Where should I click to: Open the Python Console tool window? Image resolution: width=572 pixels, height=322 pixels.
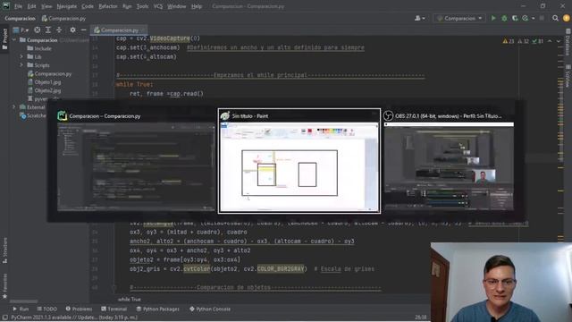click(x=210, y=309)
